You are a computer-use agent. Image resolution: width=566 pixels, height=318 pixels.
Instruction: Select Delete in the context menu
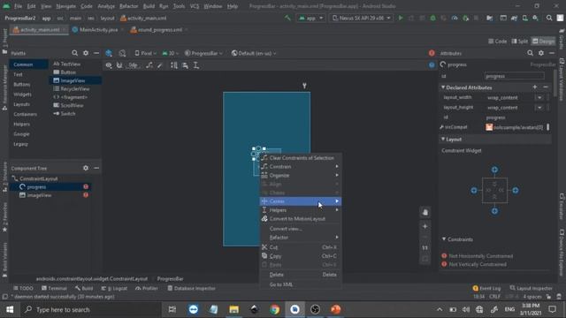[301, 275]
